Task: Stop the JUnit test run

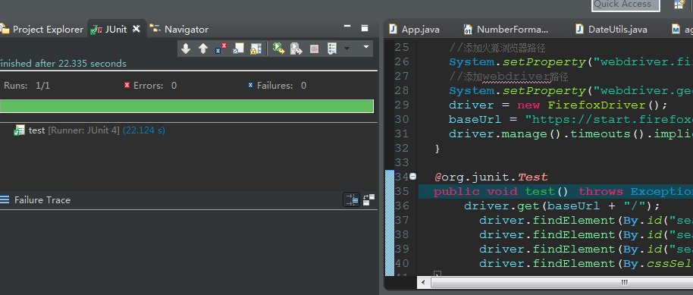Action: (x=314, y=49)
